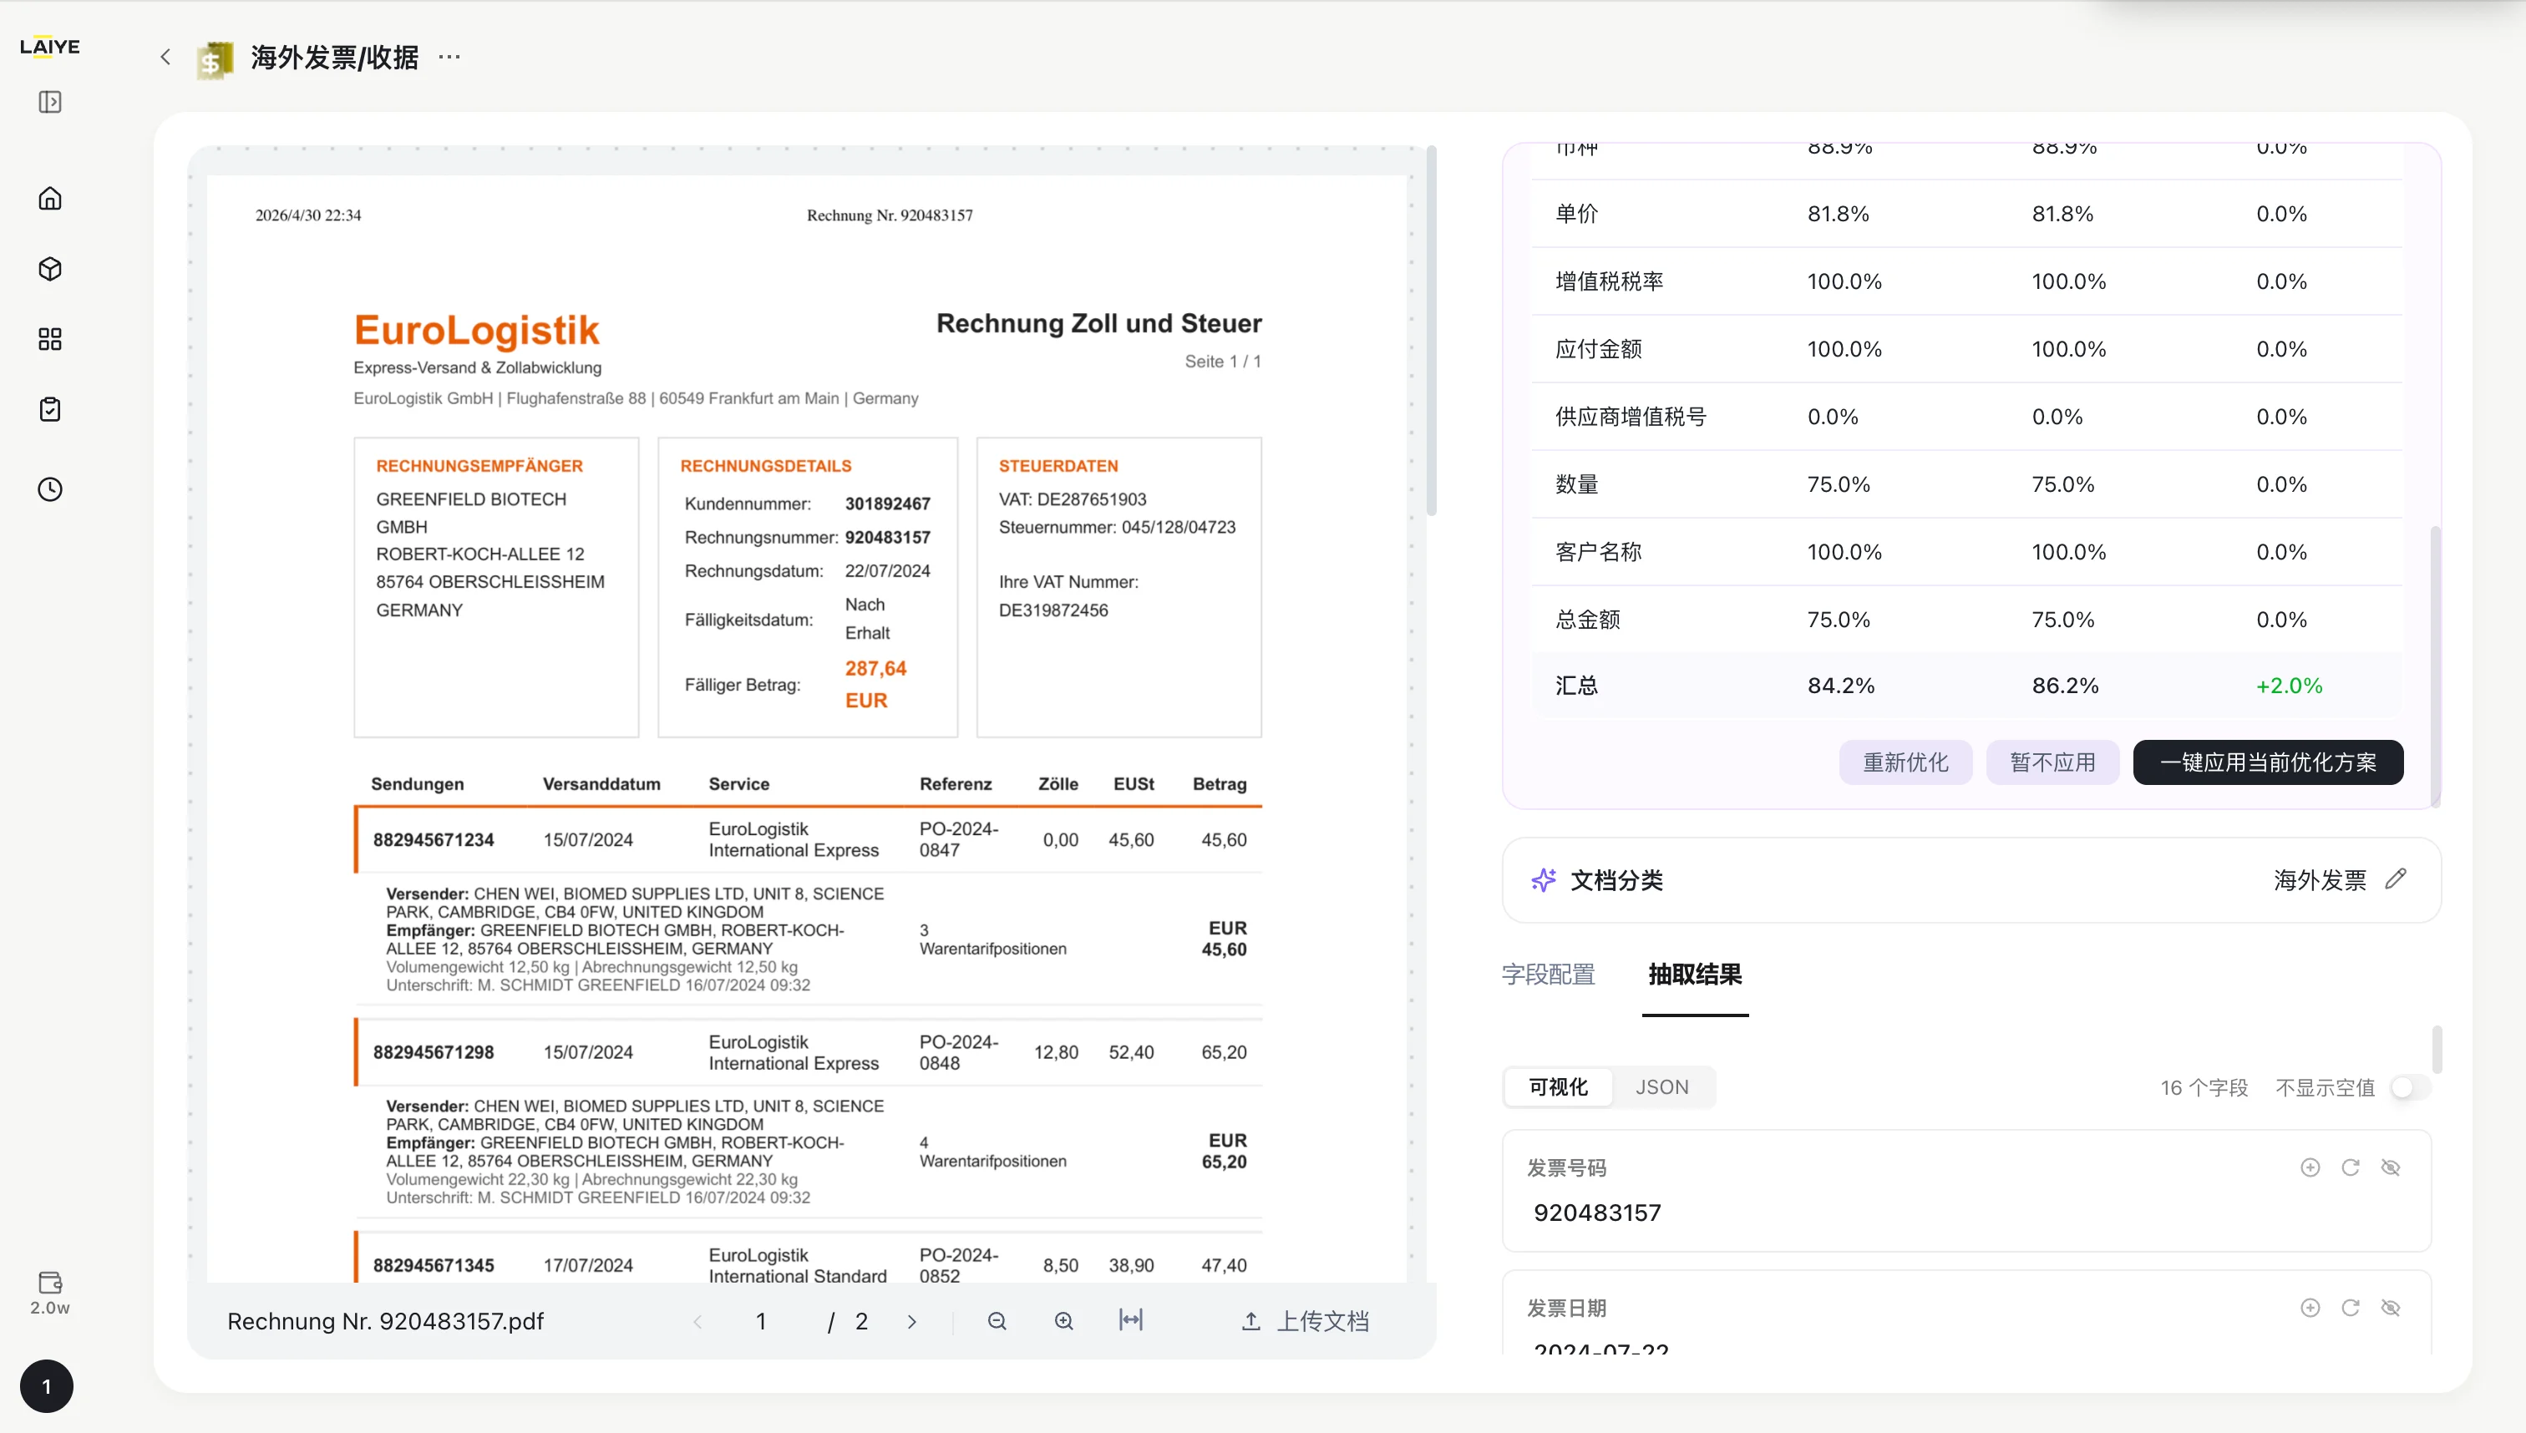Screen dimensions: 2526x1433
Task: Go back with the left arrow
Action: [x=165, y=57]
